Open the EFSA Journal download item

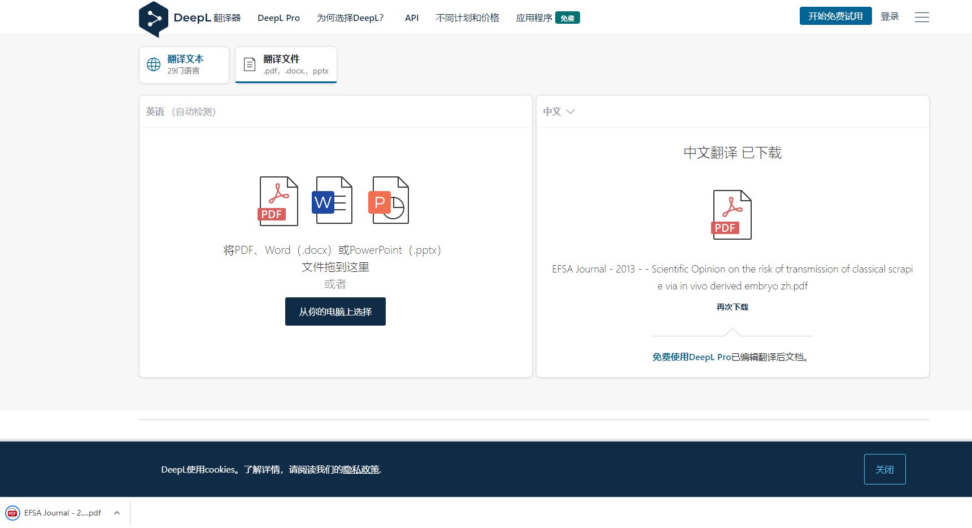62,513
